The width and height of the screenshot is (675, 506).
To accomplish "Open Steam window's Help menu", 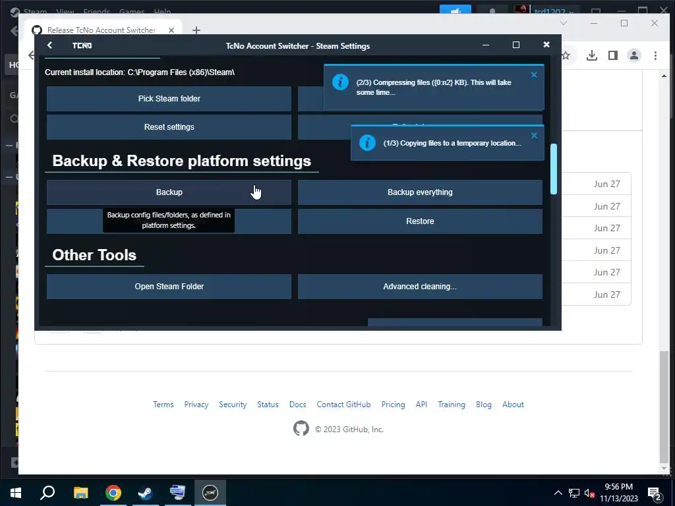I will (x=162, y=11).
